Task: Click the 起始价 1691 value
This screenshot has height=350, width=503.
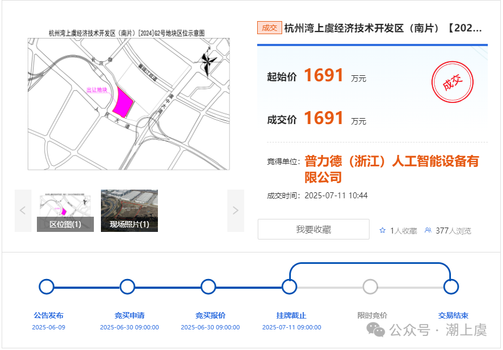Action: click(324, 75)
